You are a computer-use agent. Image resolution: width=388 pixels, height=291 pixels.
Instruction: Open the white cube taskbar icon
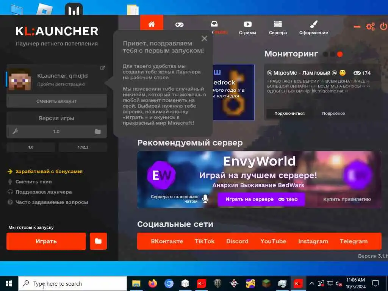(x=185, y=283)
